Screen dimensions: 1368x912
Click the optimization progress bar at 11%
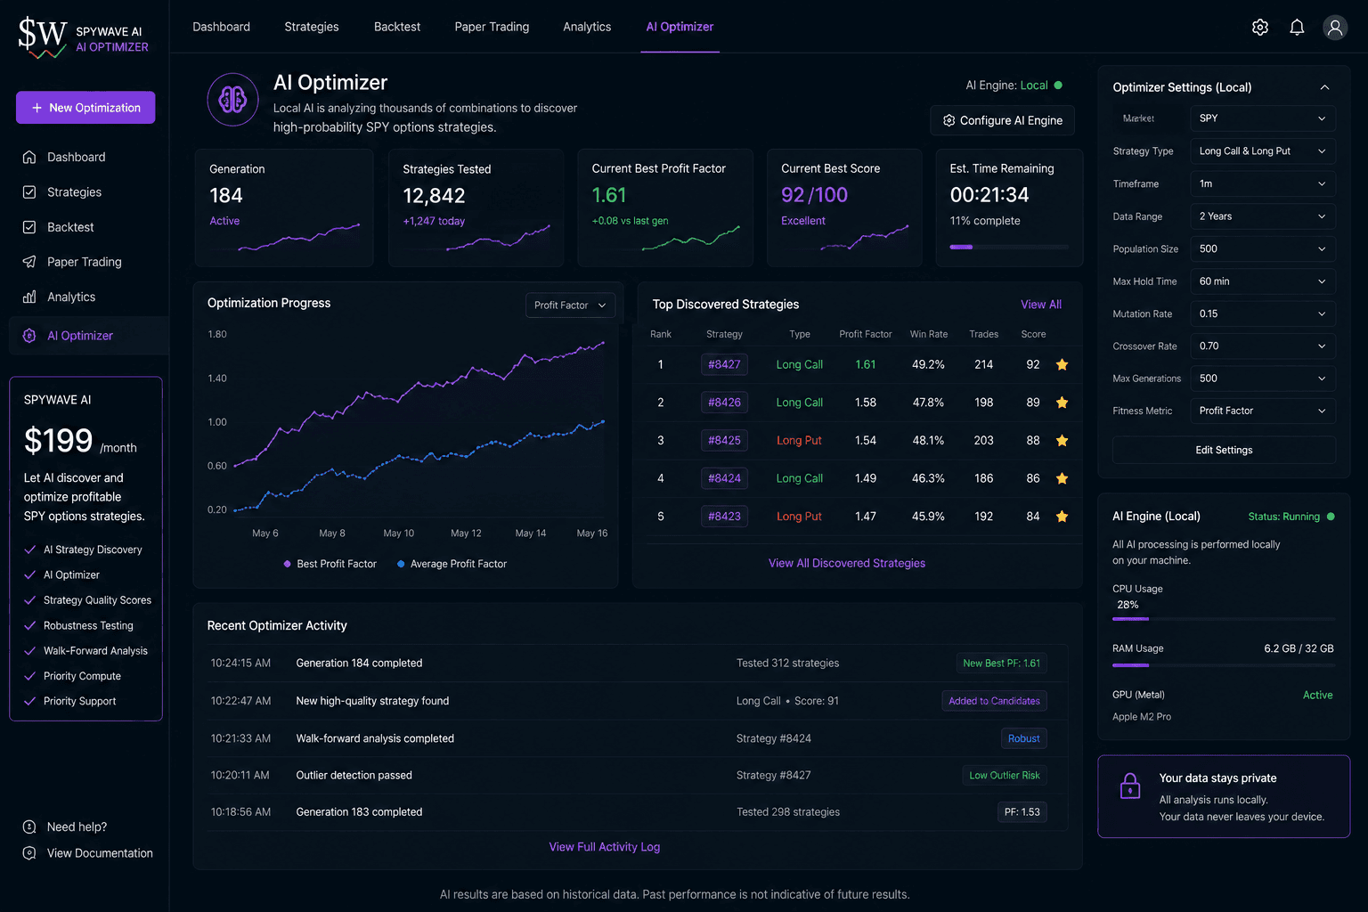click(1009, 247)
